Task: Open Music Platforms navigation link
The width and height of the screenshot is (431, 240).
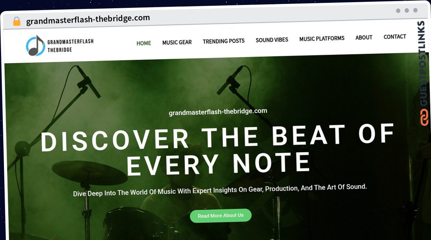Action: tap(322, 38)
